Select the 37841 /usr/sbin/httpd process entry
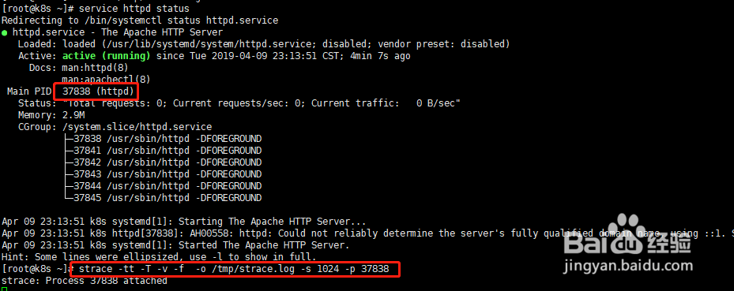Image resolution: width=734 pixels, height=291 pixels. point(168,151)
